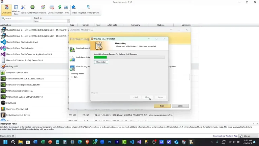This screenshot has width=259, height=146.
Task: Click the uninstall progress bar
Action: point(129,57)
